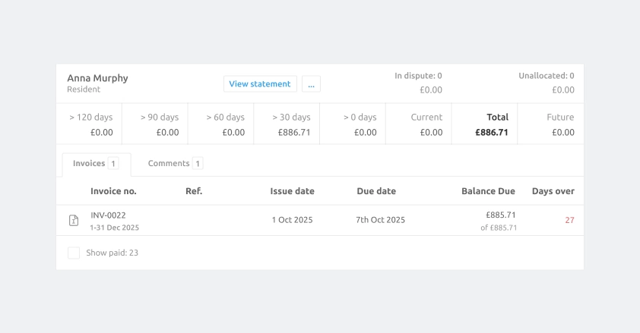This screenshot has height=333, width=640.
Task: Click the Total £886.71 ageing cell
Action: click(484, 124)
